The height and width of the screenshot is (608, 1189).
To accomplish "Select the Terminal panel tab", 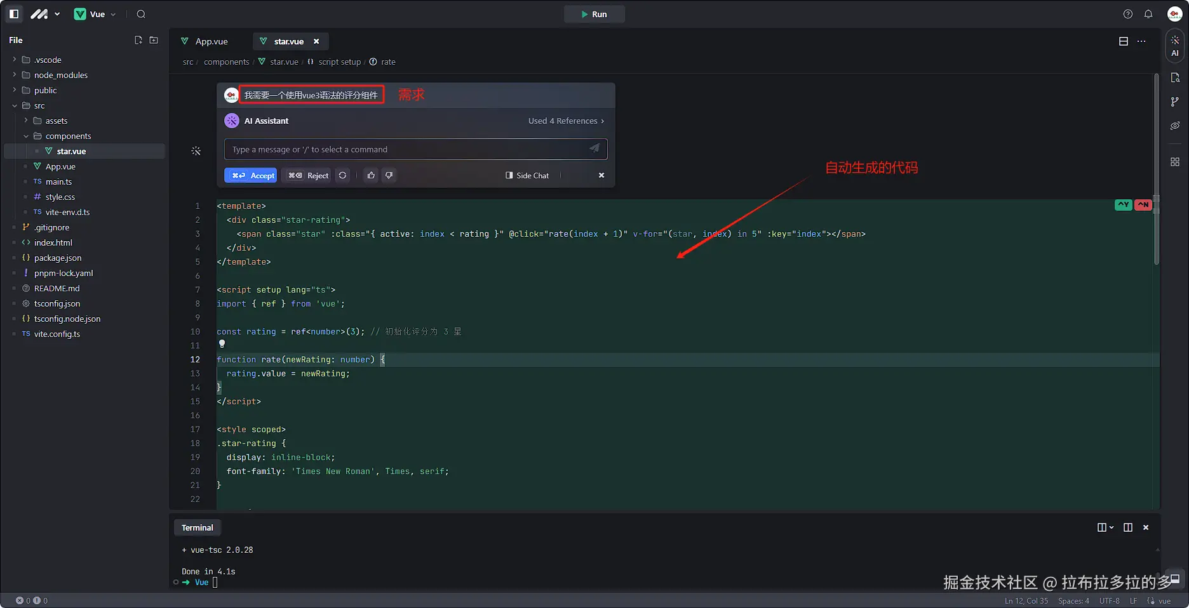I will point(197,527).
